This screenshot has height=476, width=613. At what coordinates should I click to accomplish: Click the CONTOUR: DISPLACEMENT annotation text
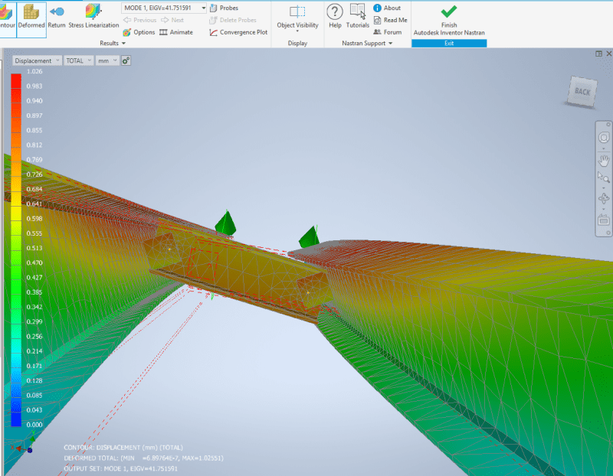tap(123, 448)
